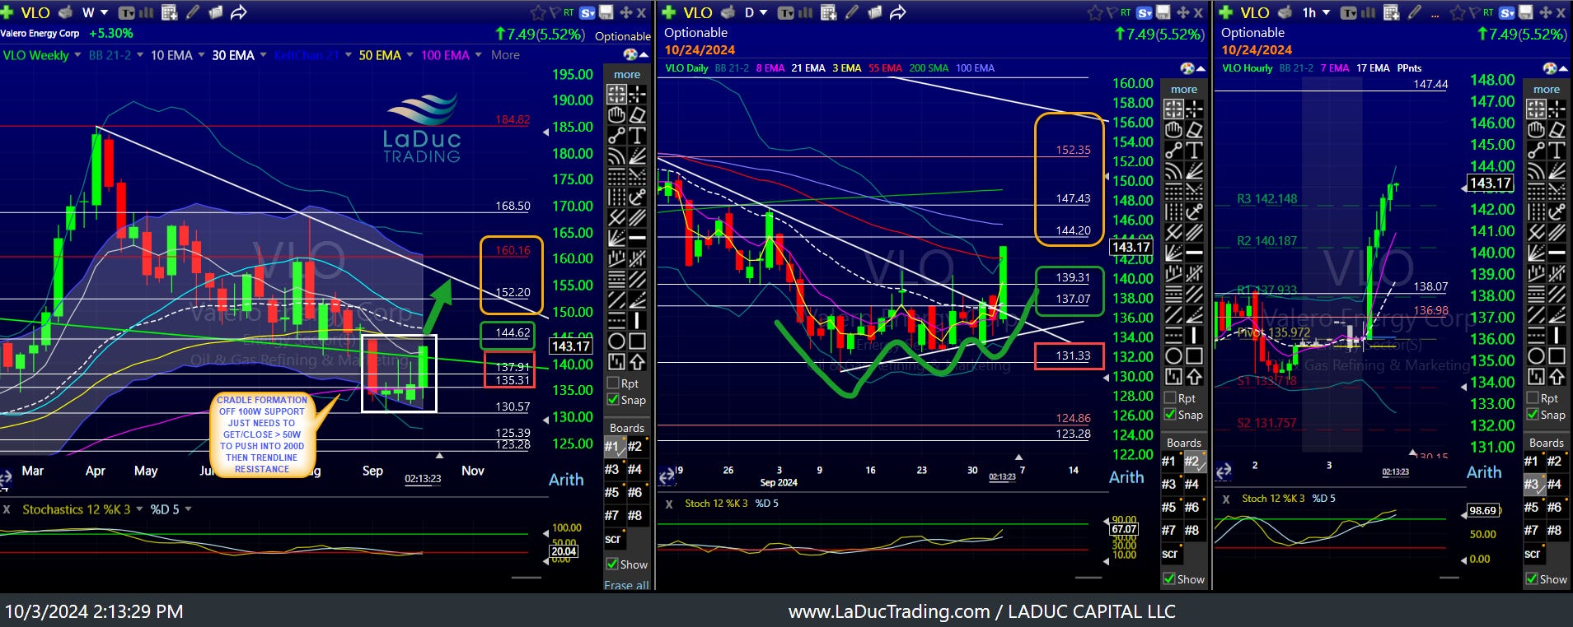The width and height of the screenshot is (1573, 627).
Task: Click folder icon in daily chart toolbar
Action: pos(875,12)
